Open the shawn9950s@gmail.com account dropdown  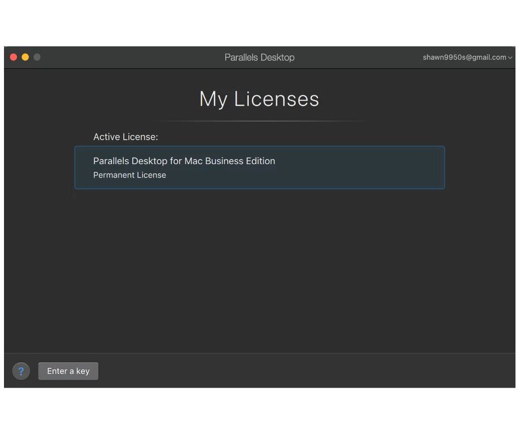(x=467, y=57)
